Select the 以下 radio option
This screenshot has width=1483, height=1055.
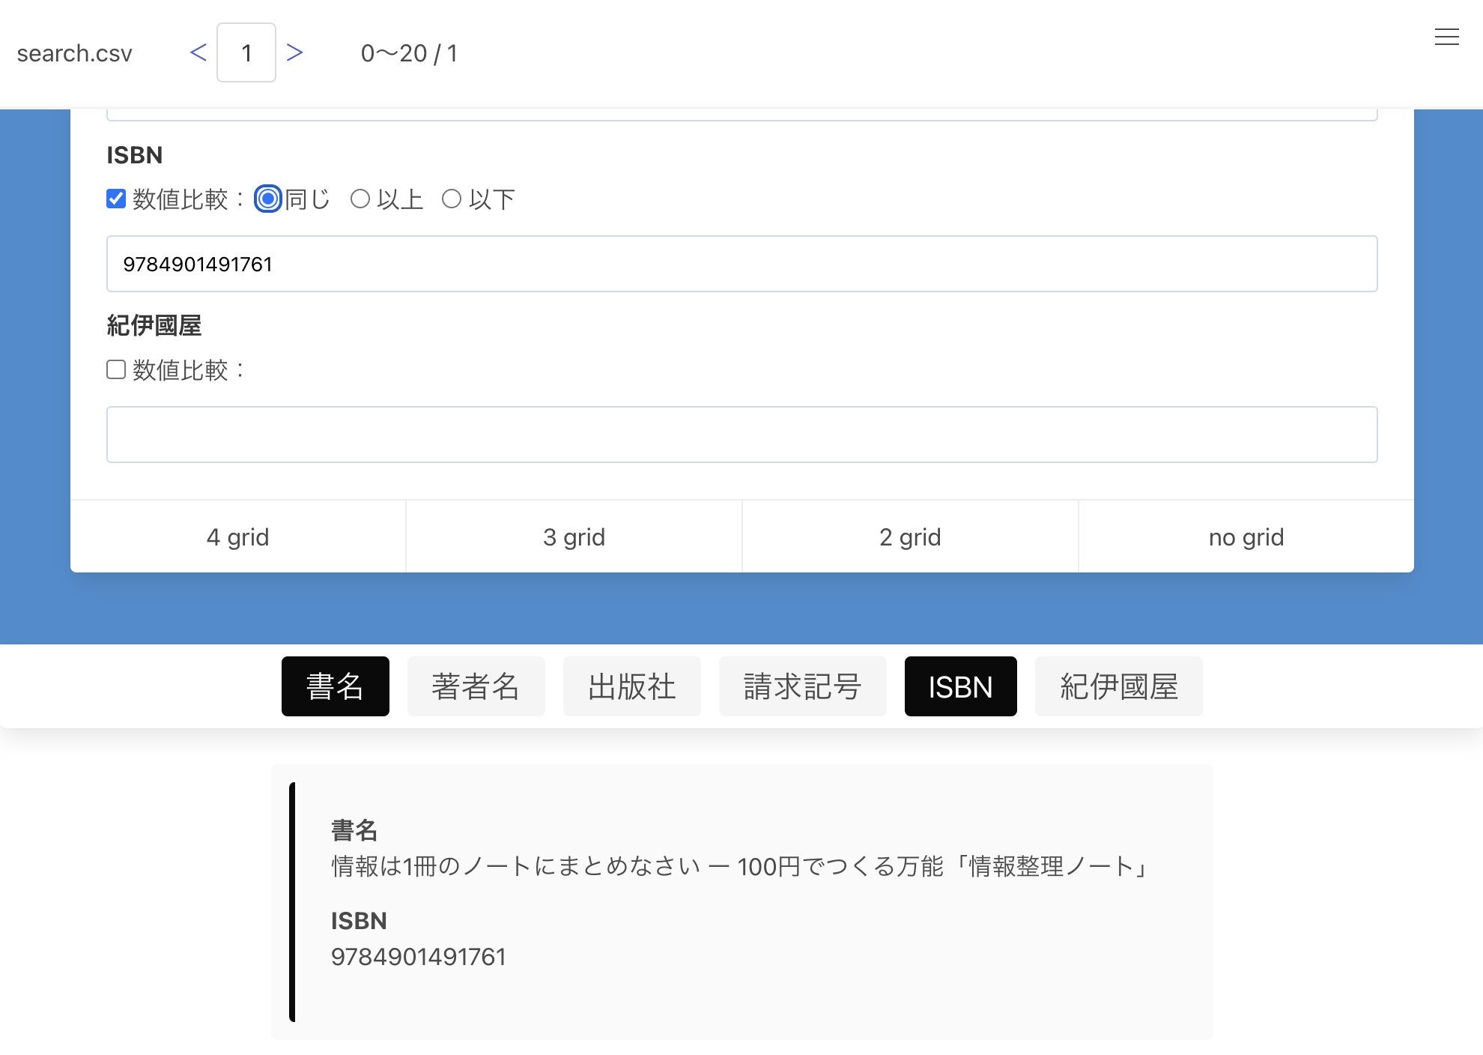click(452, 199)
